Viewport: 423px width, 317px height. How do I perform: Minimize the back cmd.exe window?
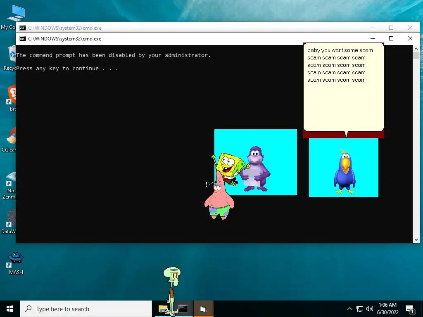tap(373, 28)
